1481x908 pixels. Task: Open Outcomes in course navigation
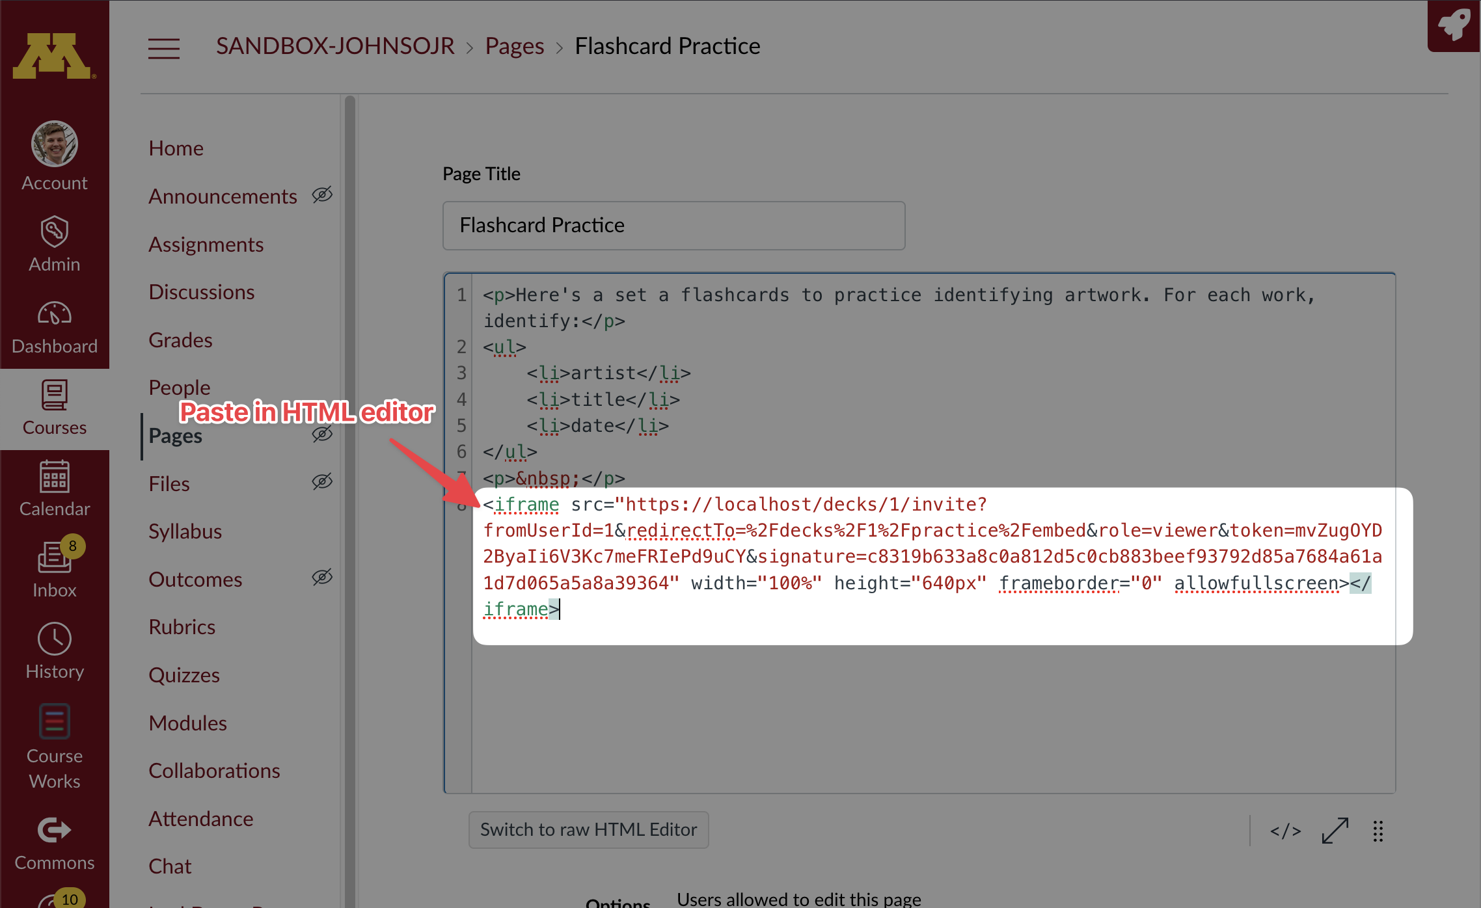(x=195, y=580)
